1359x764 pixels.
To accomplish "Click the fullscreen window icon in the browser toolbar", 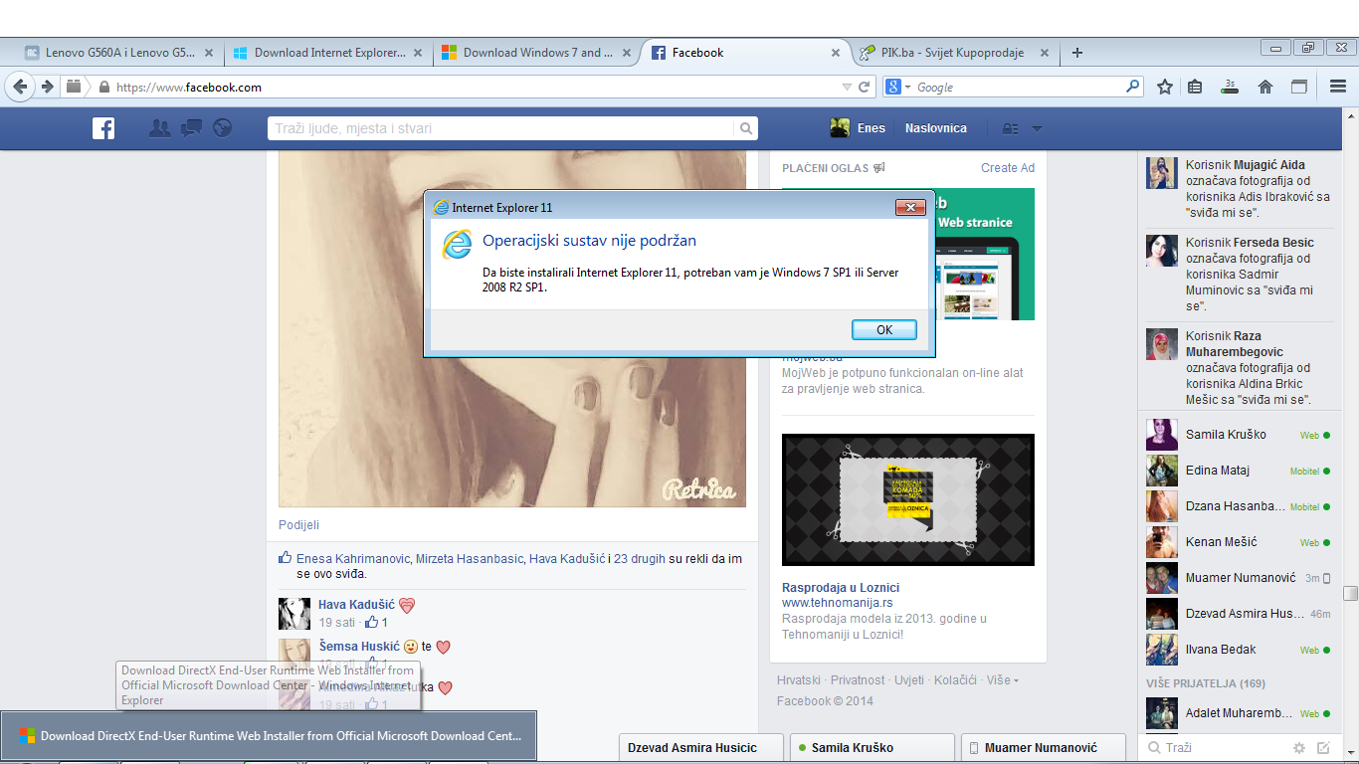I will coord(1299,87).
